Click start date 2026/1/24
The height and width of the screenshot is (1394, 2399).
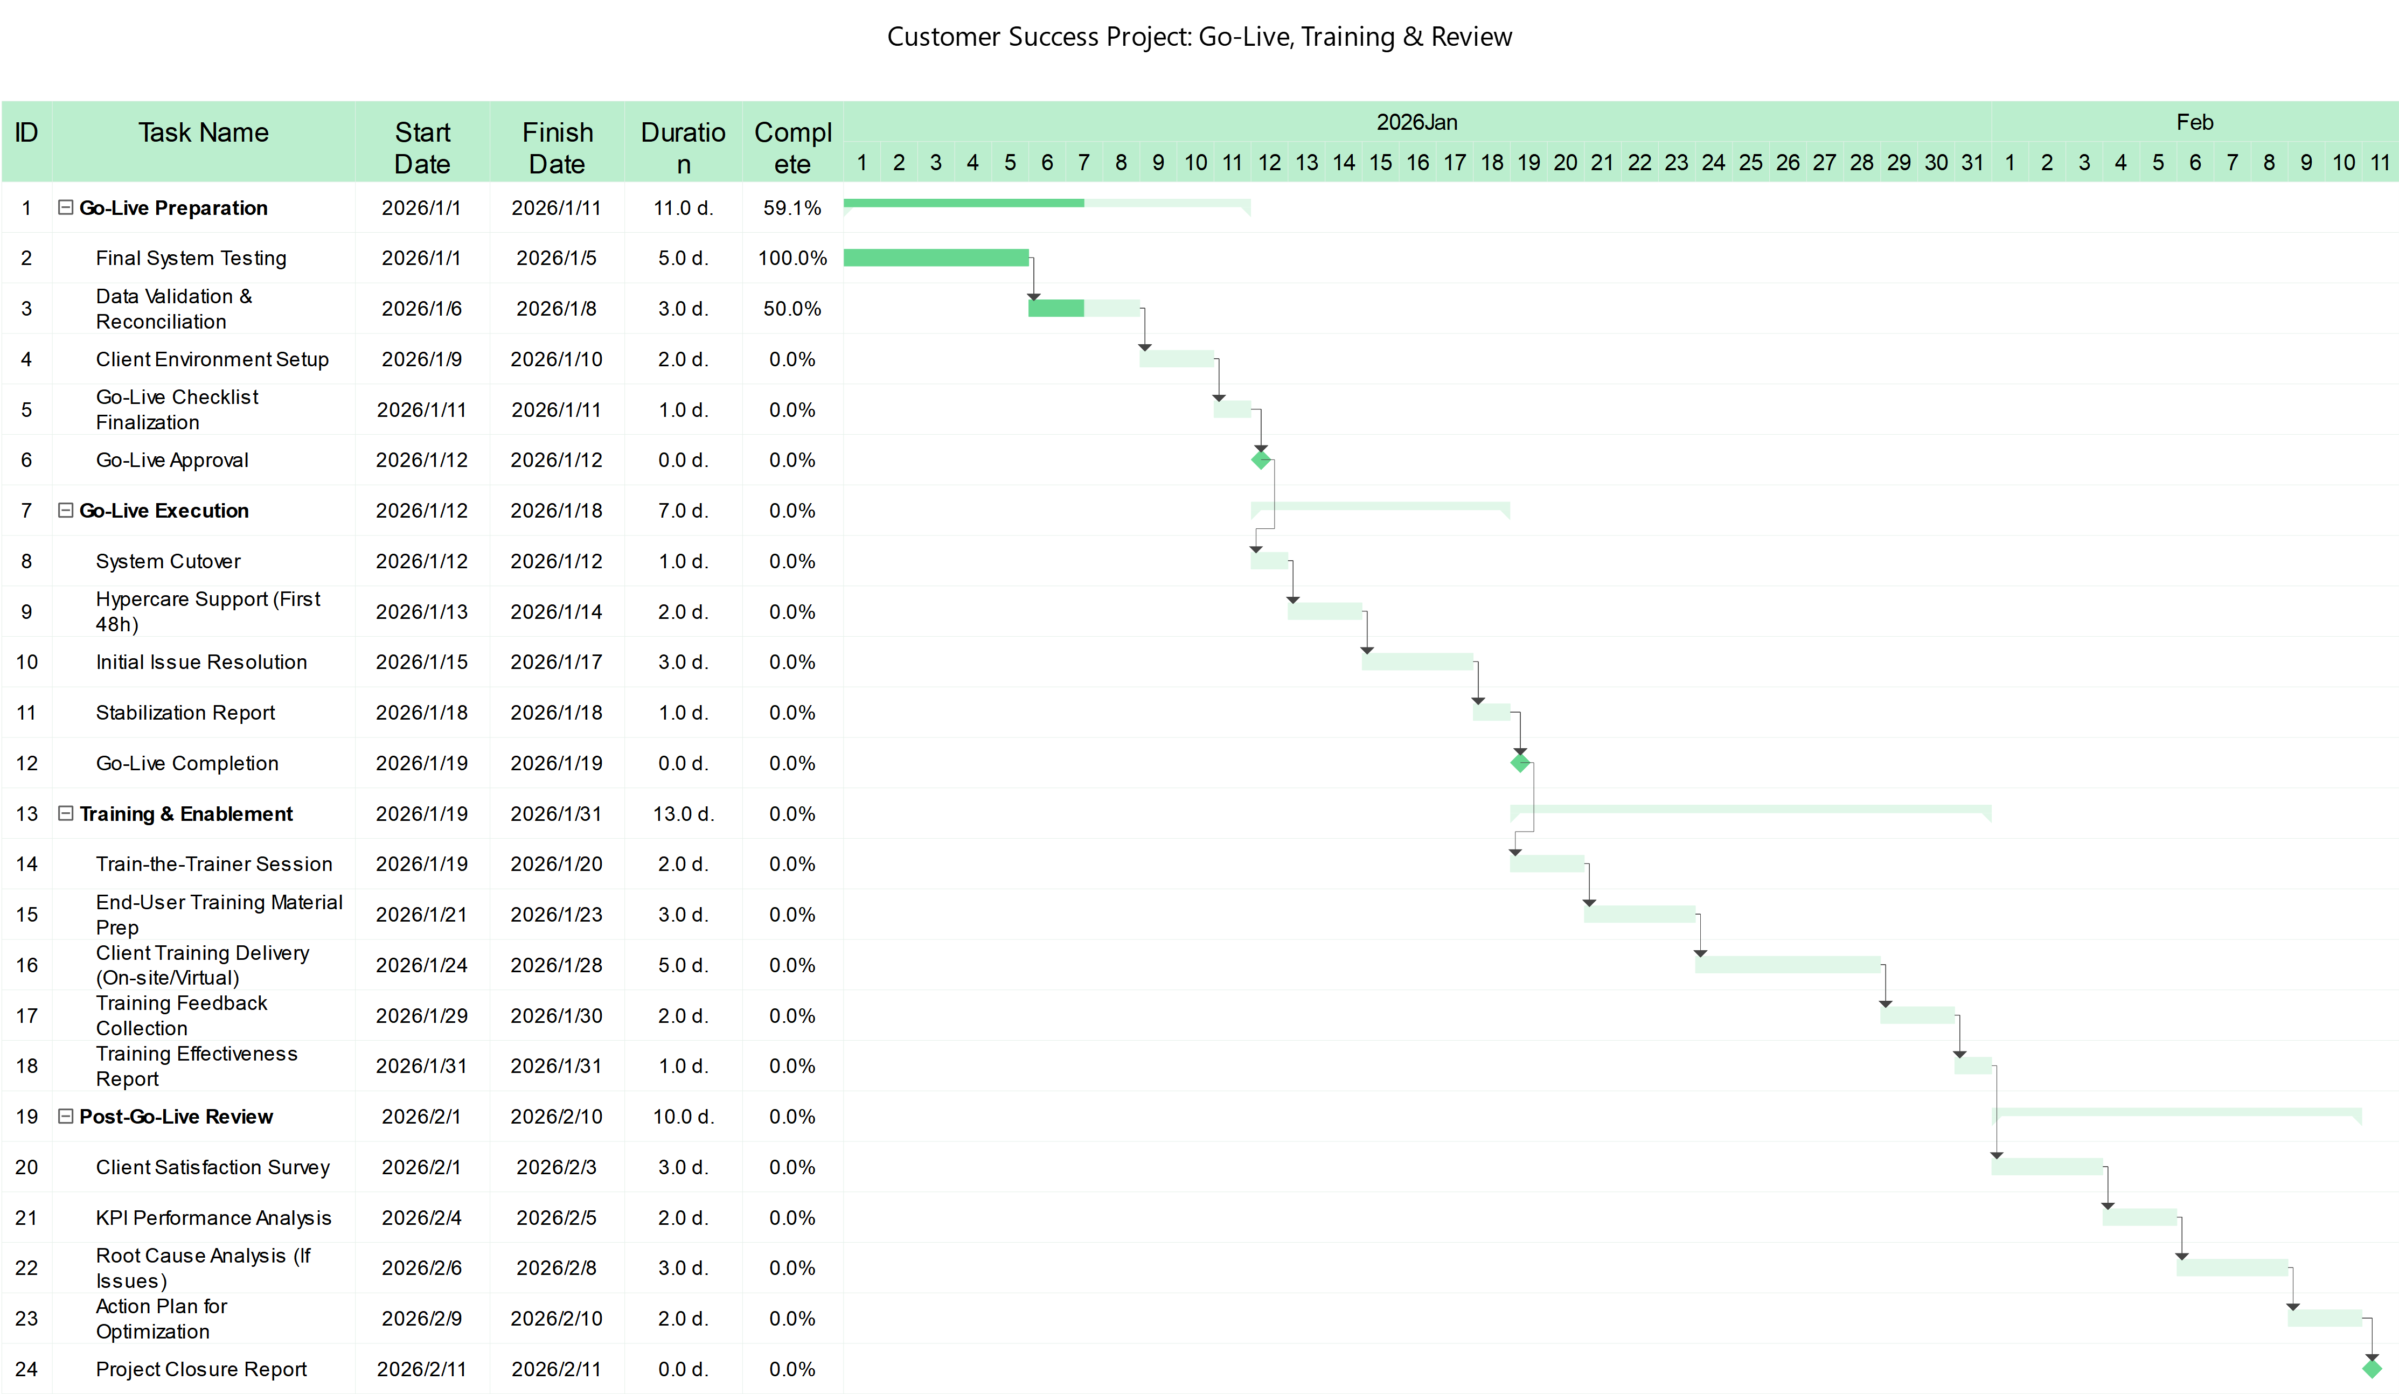422,965
